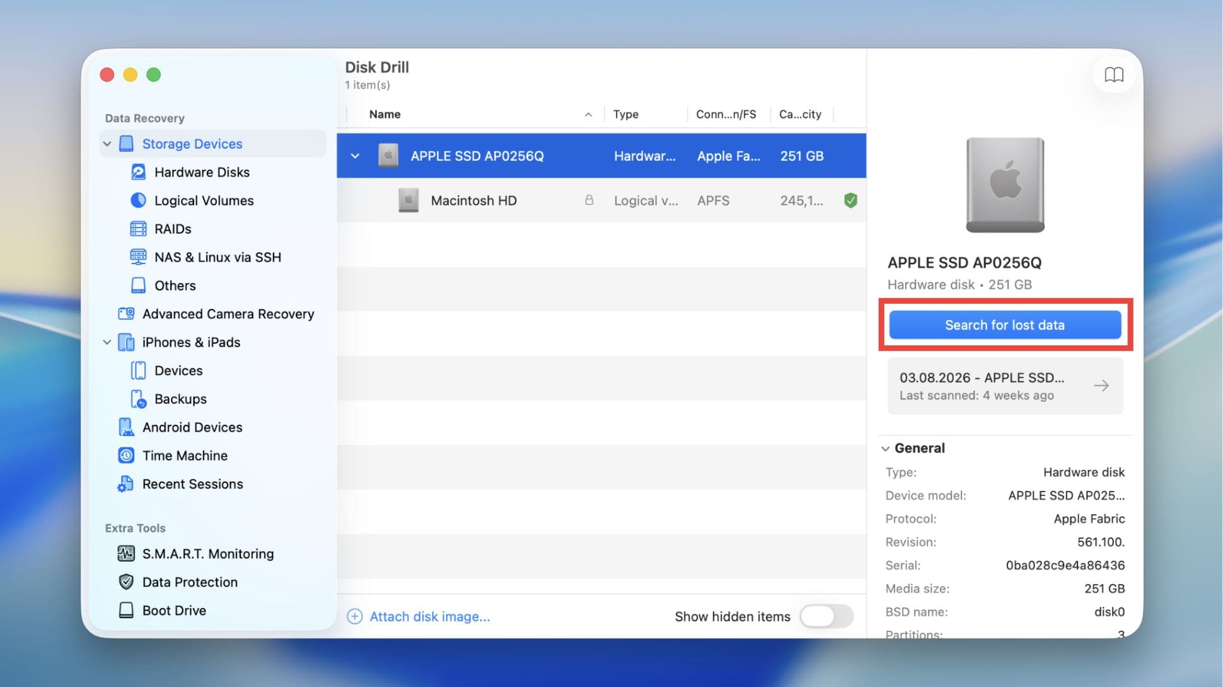Viewport: 1223px width, 687px height.
Task: Sort by the Type column header
Action: click(625, 114)
